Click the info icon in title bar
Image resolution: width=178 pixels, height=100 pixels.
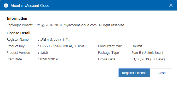tap(6, 6)
